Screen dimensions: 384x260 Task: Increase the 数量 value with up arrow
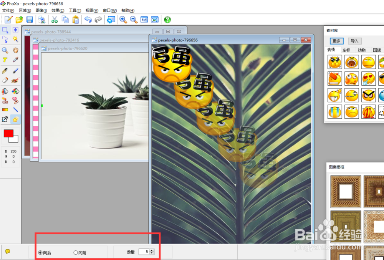pyautogui.click(x=152, y=250)
